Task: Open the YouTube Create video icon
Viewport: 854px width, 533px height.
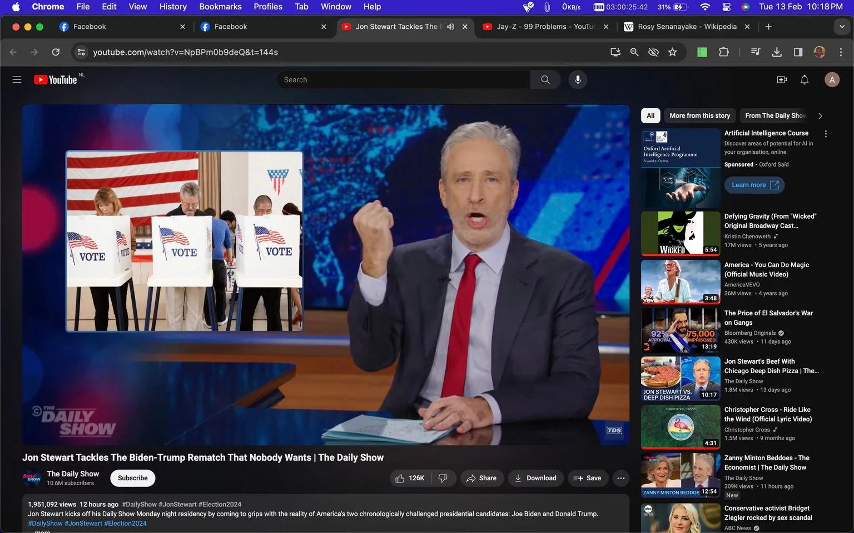Action: coord(782,79)
